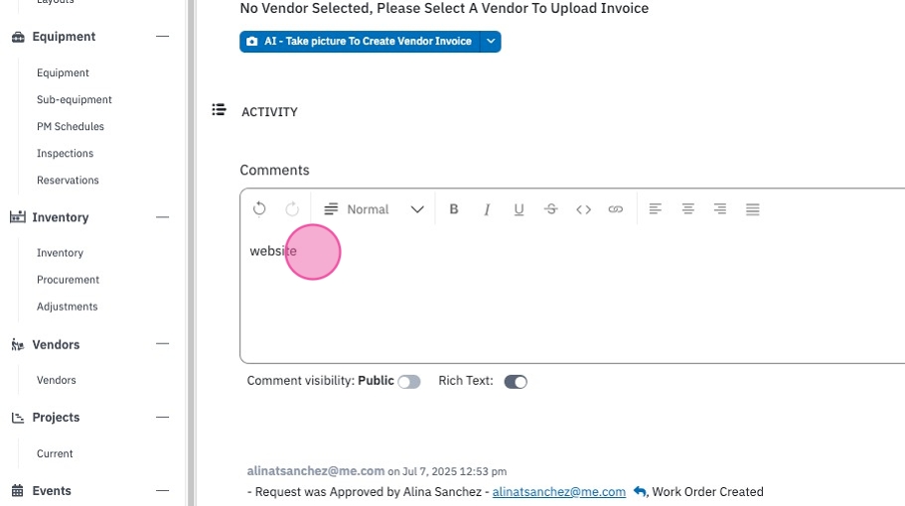Screen dimensions: 905x506
Task: Center align the comment text
Action: (687, 209)
